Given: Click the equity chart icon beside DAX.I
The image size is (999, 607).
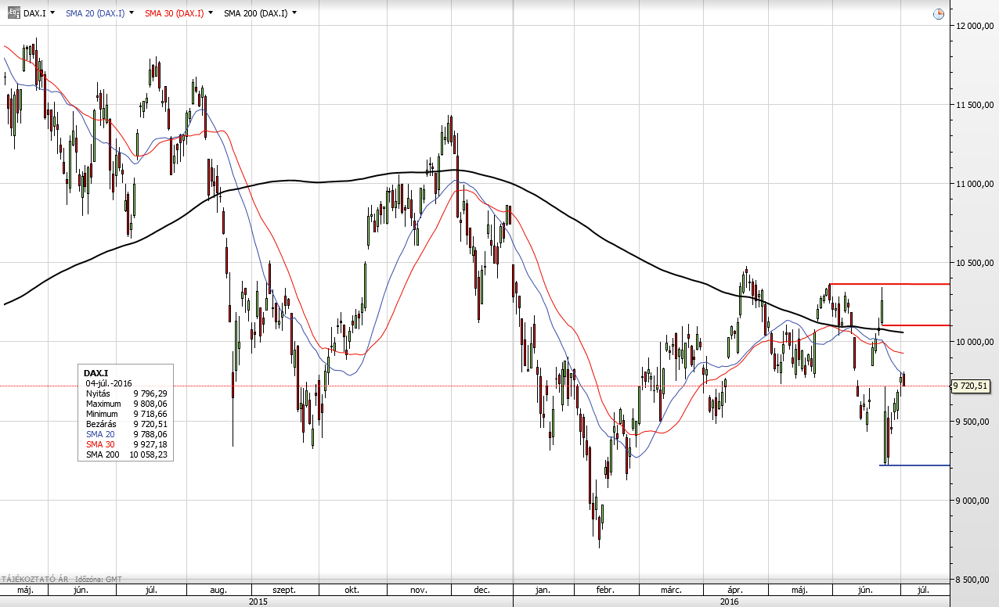Looking at the screenshot, I should coord(13,13).
